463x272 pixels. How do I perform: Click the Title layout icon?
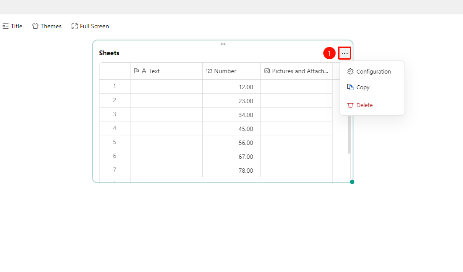click(x=5, y=26)
